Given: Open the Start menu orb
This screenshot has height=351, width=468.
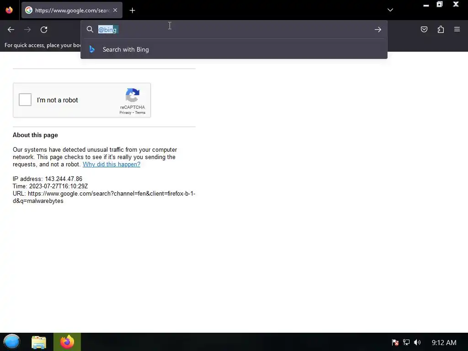Looking at the screenshot, I should tap(11, 342).
